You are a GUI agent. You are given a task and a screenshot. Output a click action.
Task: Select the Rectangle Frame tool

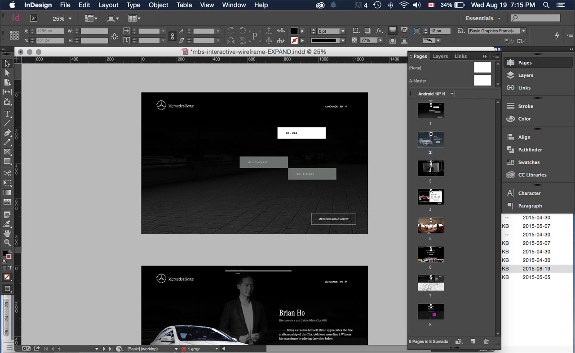click(7, 152)
